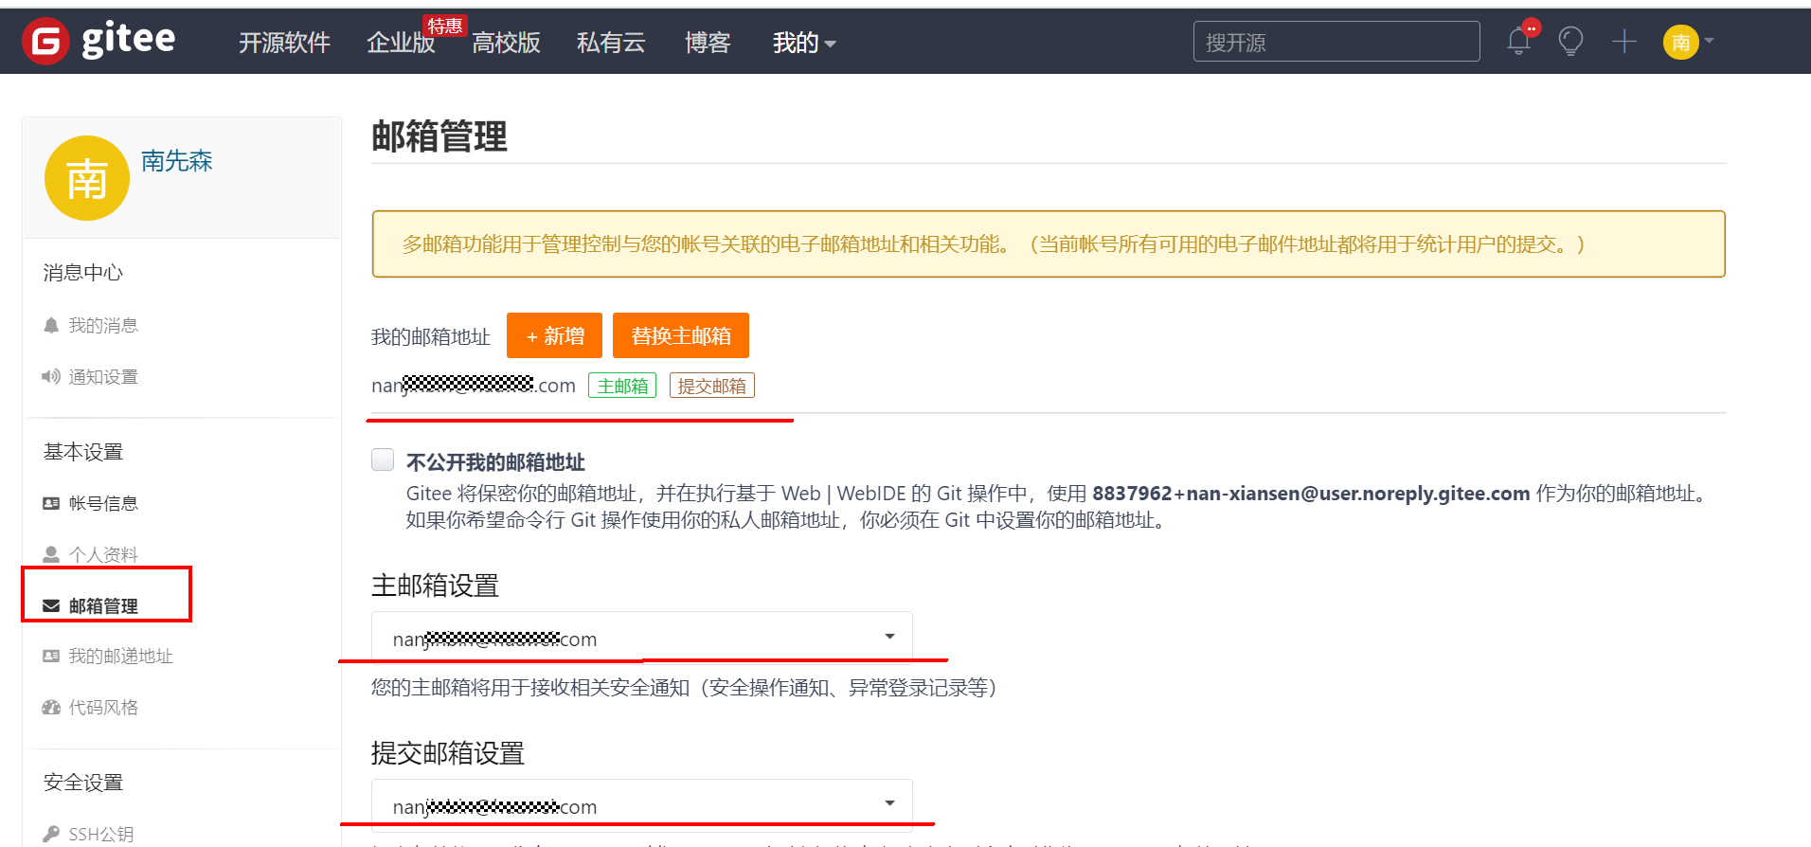This screenshot has height=847, width=1811.
Task: Click the 安全设置 section heading
Action: pos(83,783)
